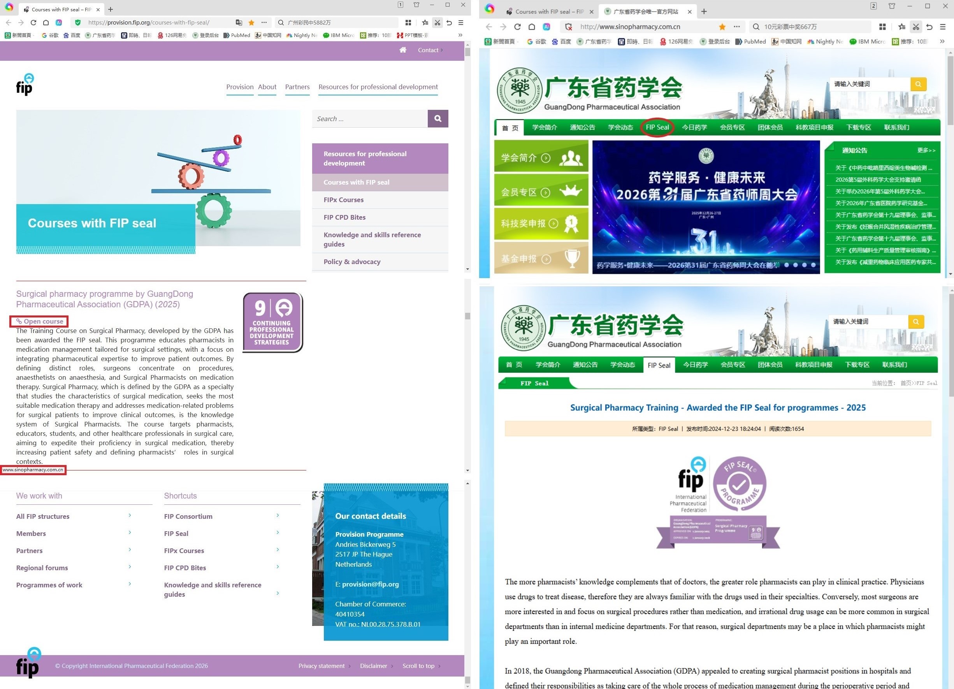Screen dimensions: 954x689
Task: Click 更多>> link in 通知公告 panel
Action: [926, 151]
